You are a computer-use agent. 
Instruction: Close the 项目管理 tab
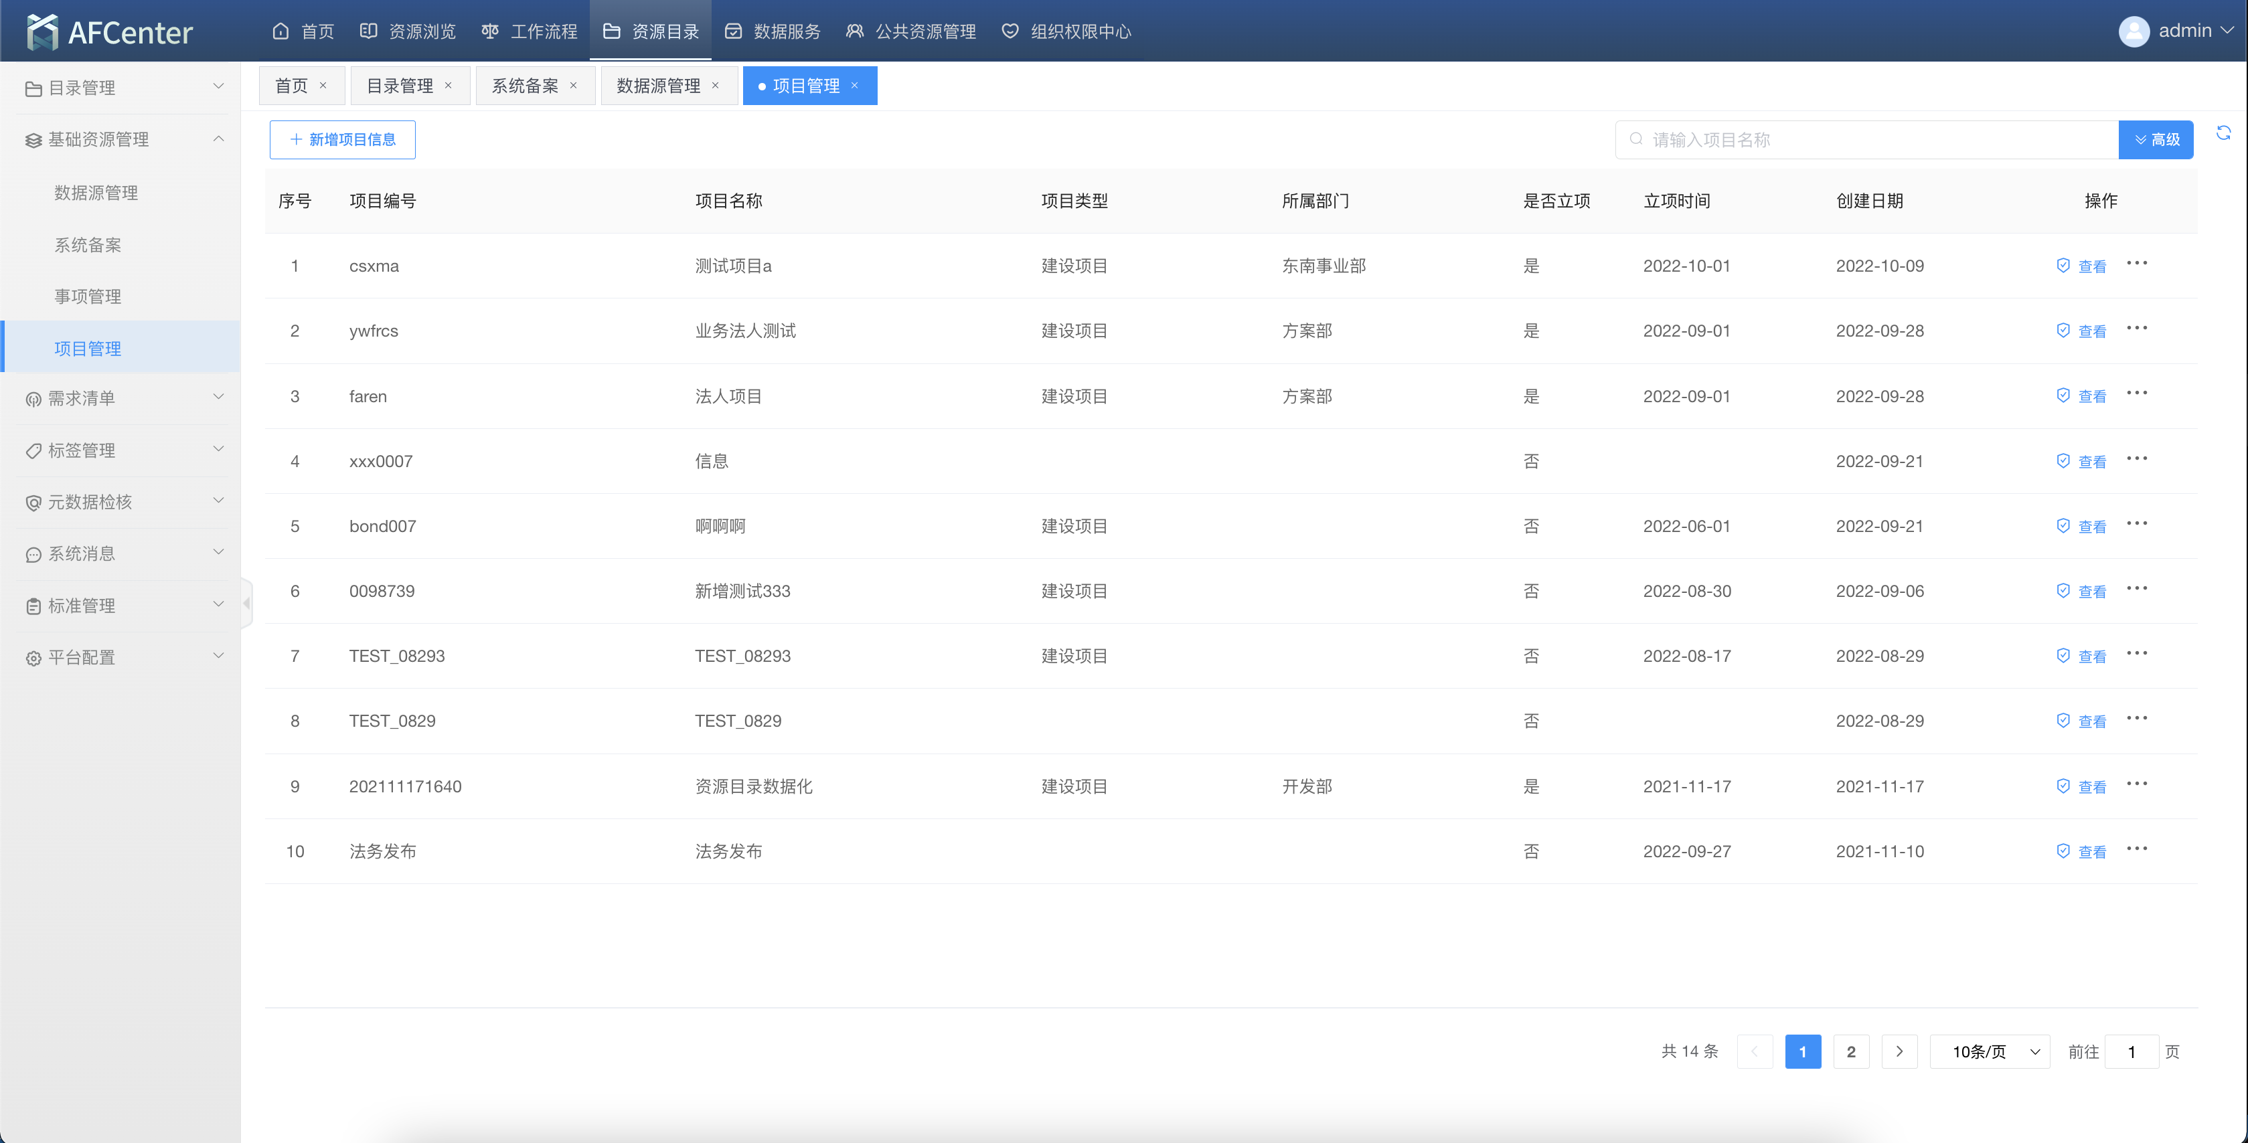(x=856, y=86)
